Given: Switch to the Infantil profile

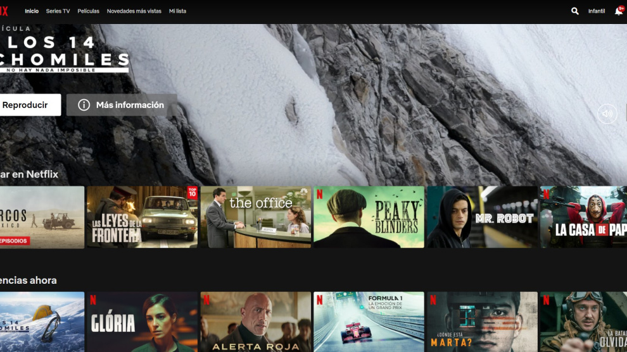Looking at the screenshot, I should click(597, 11).
